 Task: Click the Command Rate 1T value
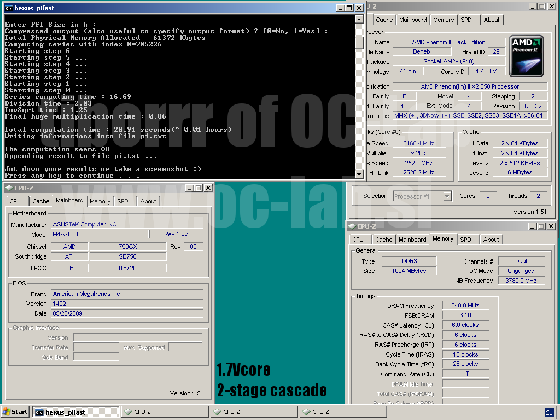coord(465,374)
